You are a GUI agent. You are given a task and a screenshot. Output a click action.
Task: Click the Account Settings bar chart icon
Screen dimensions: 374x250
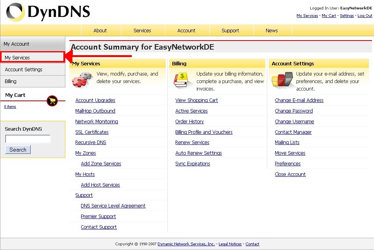pos(282,80)
